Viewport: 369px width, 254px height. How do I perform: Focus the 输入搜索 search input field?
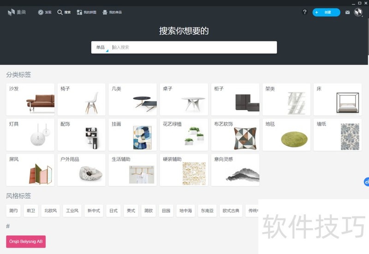[194, 47]
